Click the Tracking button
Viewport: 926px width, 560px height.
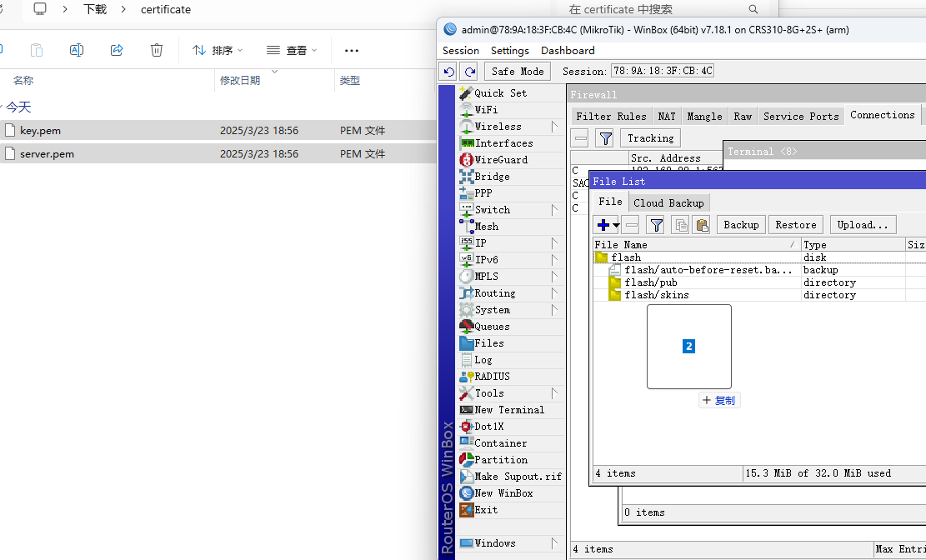click(650, 138)
